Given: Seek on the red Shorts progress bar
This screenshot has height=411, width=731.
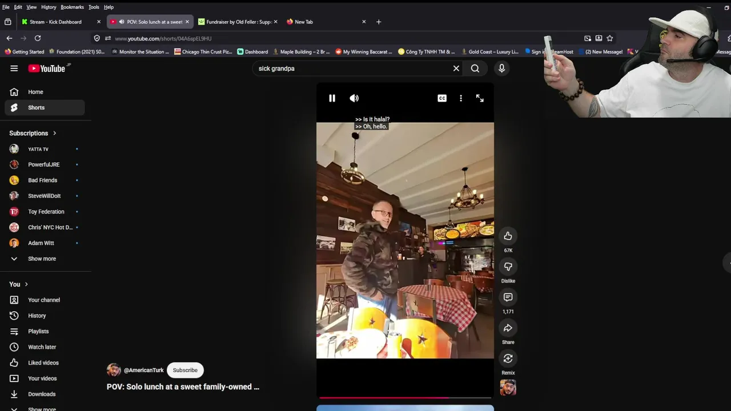Looking at the screenshot, I should click(x=405, y=397).
